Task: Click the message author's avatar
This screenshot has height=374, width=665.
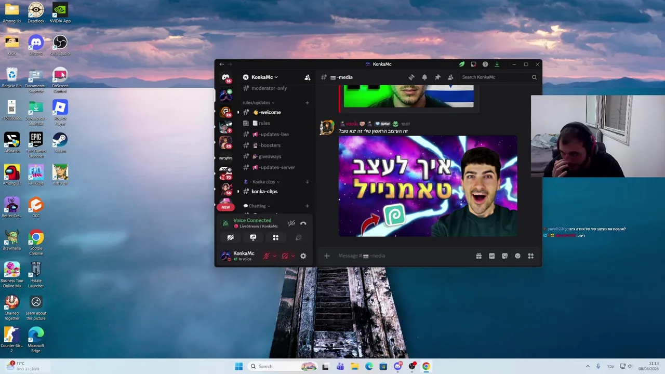Action: coord(326,127)
